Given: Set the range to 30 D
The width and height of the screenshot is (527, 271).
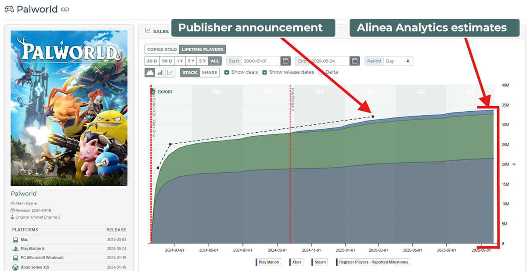Looking at the screenshot, I should pyautogui.click(x=152, y=61).
